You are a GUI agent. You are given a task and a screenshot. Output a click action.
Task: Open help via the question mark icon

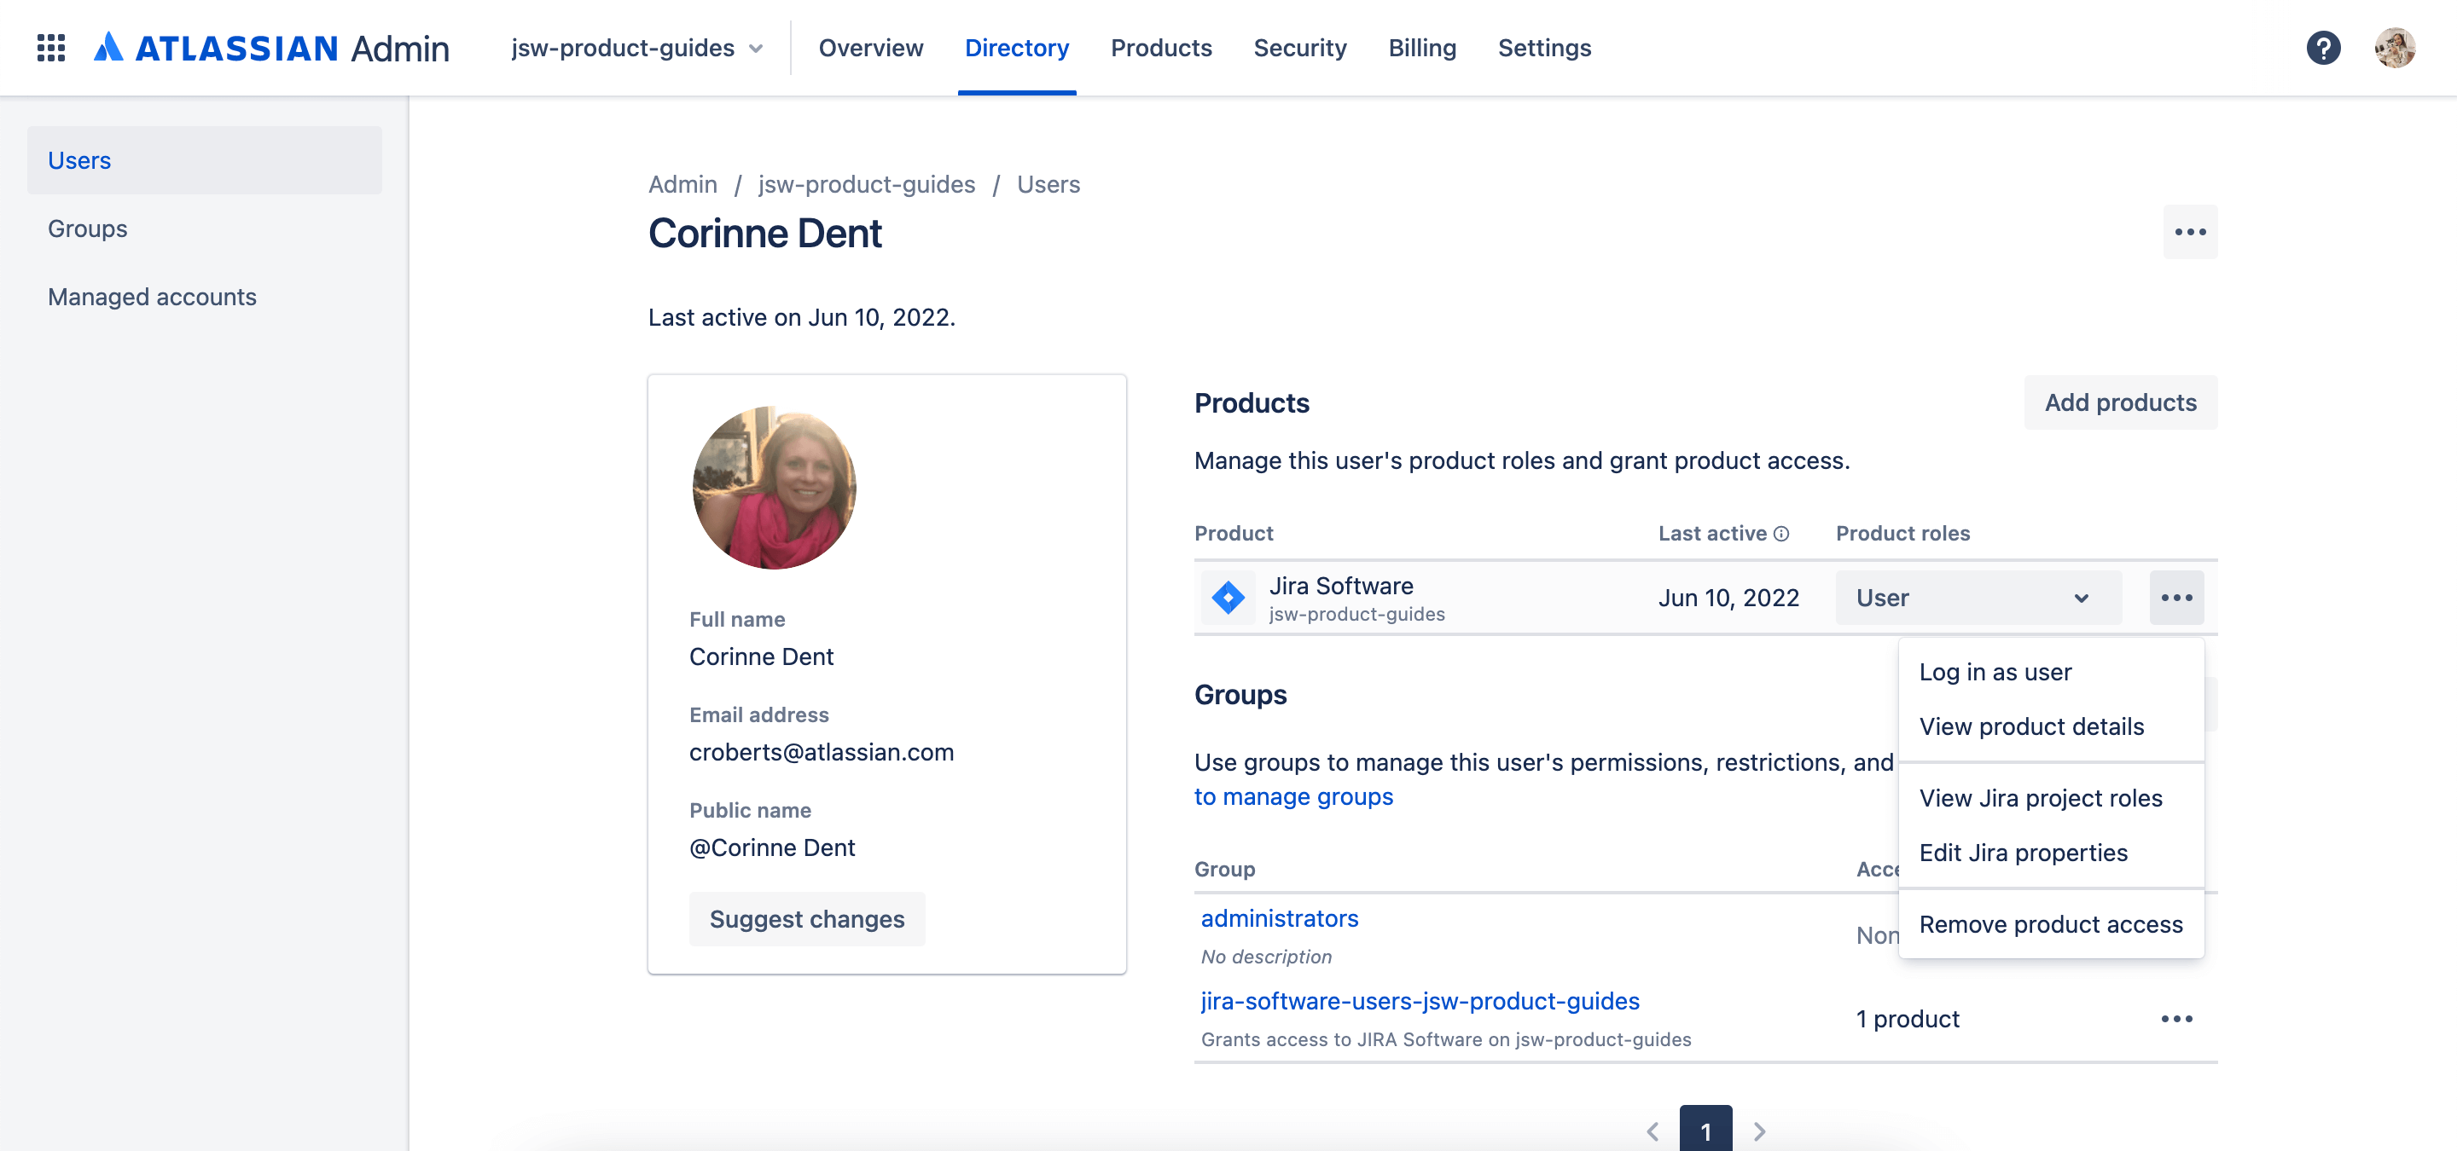pos(2325,48)
